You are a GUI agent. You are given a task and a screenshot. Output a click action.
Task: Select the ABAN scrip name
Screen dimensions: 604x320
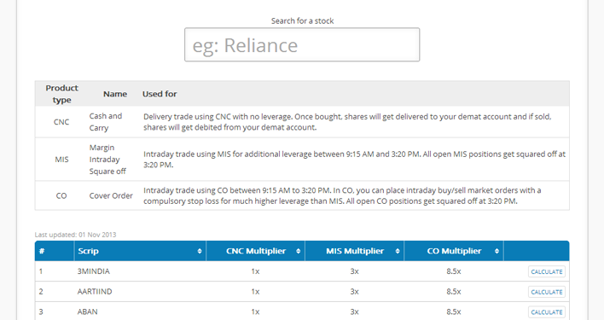[x=87, y=311]
